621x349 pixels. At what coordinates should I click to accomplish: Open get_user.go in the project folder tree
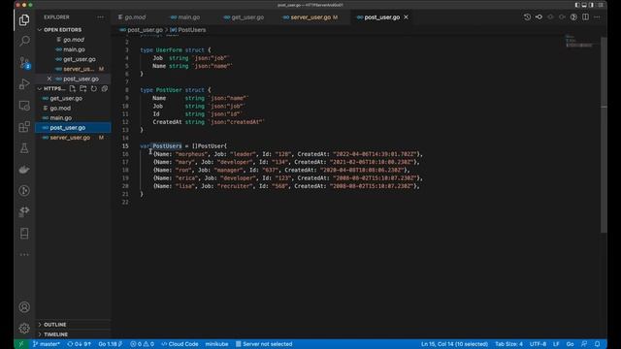(x=73, y=98)
